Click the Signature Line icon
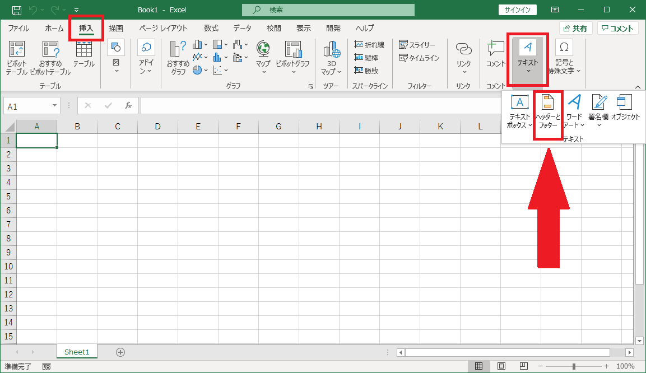The height and width of the screenshot is (373, 646). 598,104
